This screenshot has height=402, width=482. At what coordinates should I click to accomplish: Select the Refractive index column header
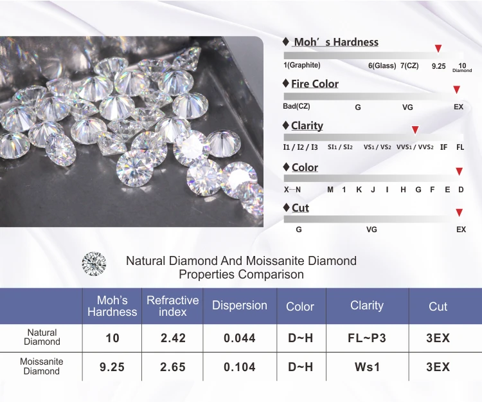click(172, 306)
